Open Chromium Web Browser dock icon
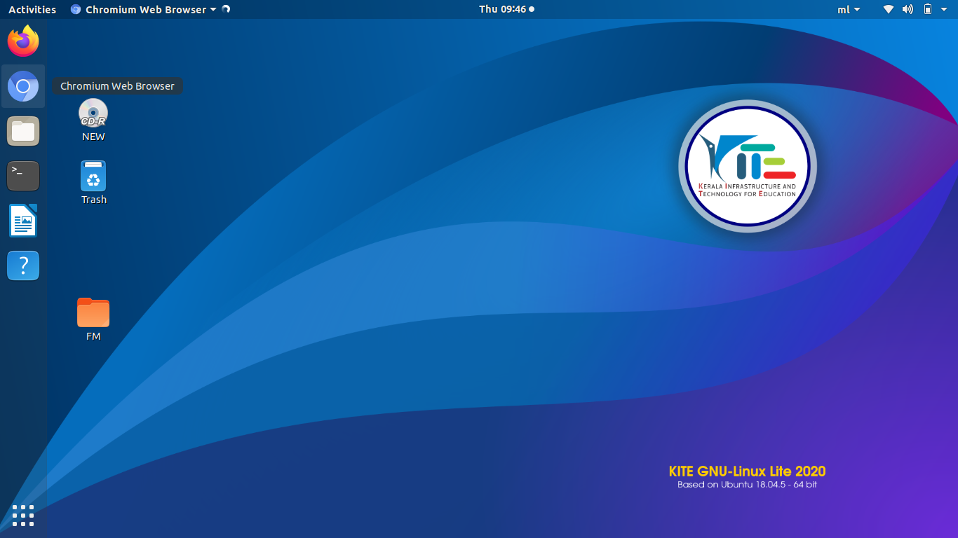Screen dimensions: 958x538 coord(23,86)
